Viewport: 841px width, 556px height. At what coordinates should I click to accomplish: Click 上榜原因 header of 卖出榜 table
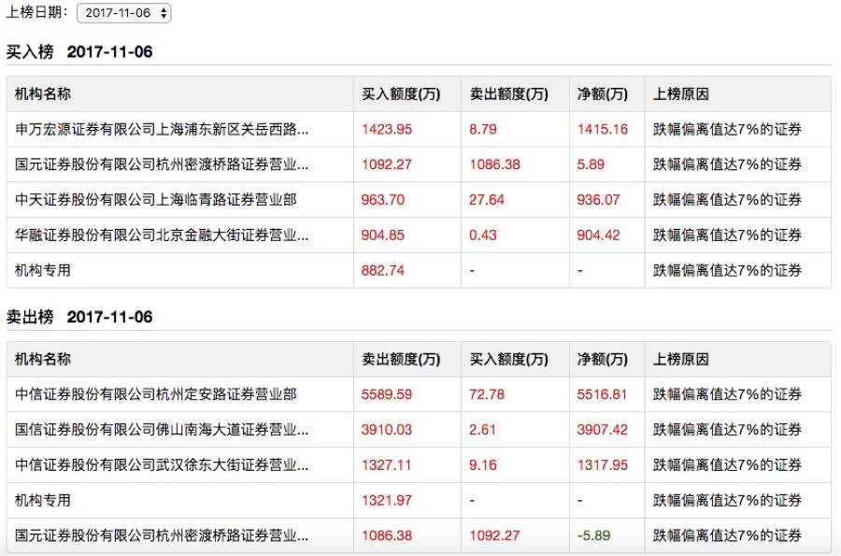tap(680, 359)
